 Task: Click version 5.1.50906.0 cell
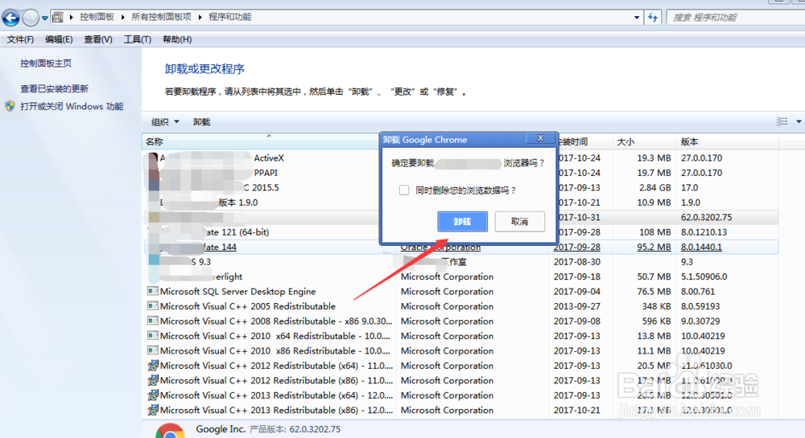(704, 276)
